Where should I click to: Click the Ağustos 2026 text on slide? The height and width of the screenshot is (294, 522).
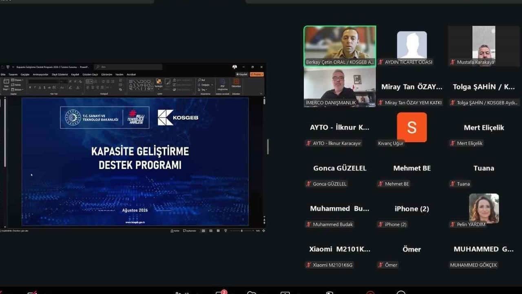pyautogui.click(x=135, y=210)
